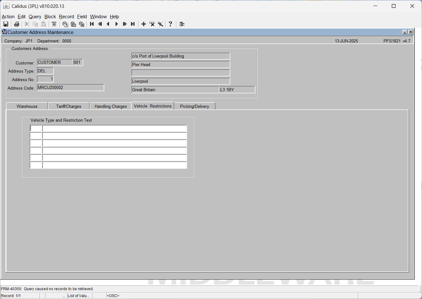Image resolution: width=422 pixels, height=299 pixels.
Task: Click the Execute Query database icon
Action: point(73,24)
